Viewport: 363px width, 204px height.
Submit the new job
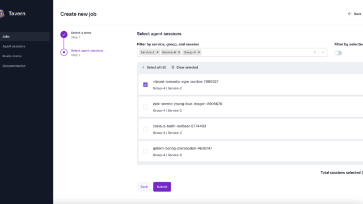coord(162,186)
